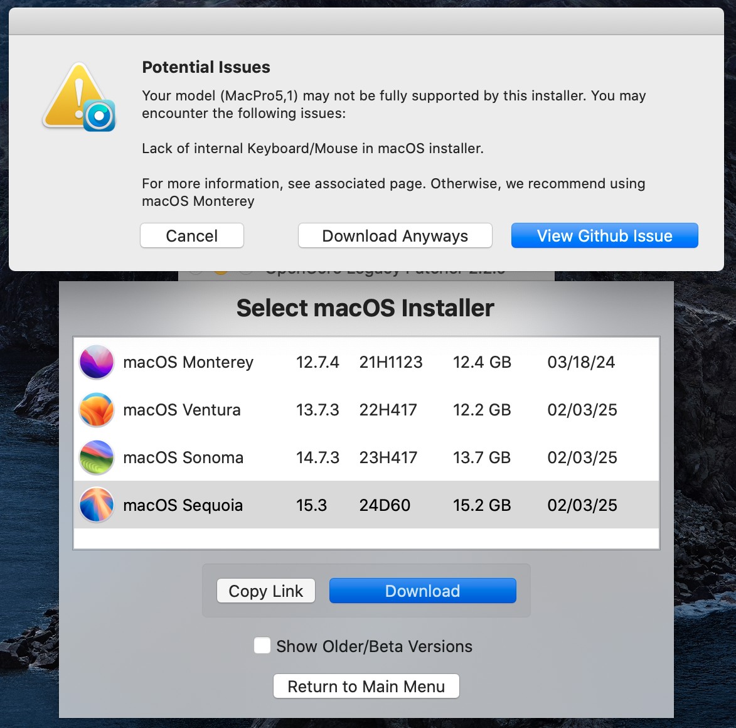This screenshot has height=728, width=736.
Task: Click the Sequoia 02/03/25 date
Action: (x=582, y=505)
